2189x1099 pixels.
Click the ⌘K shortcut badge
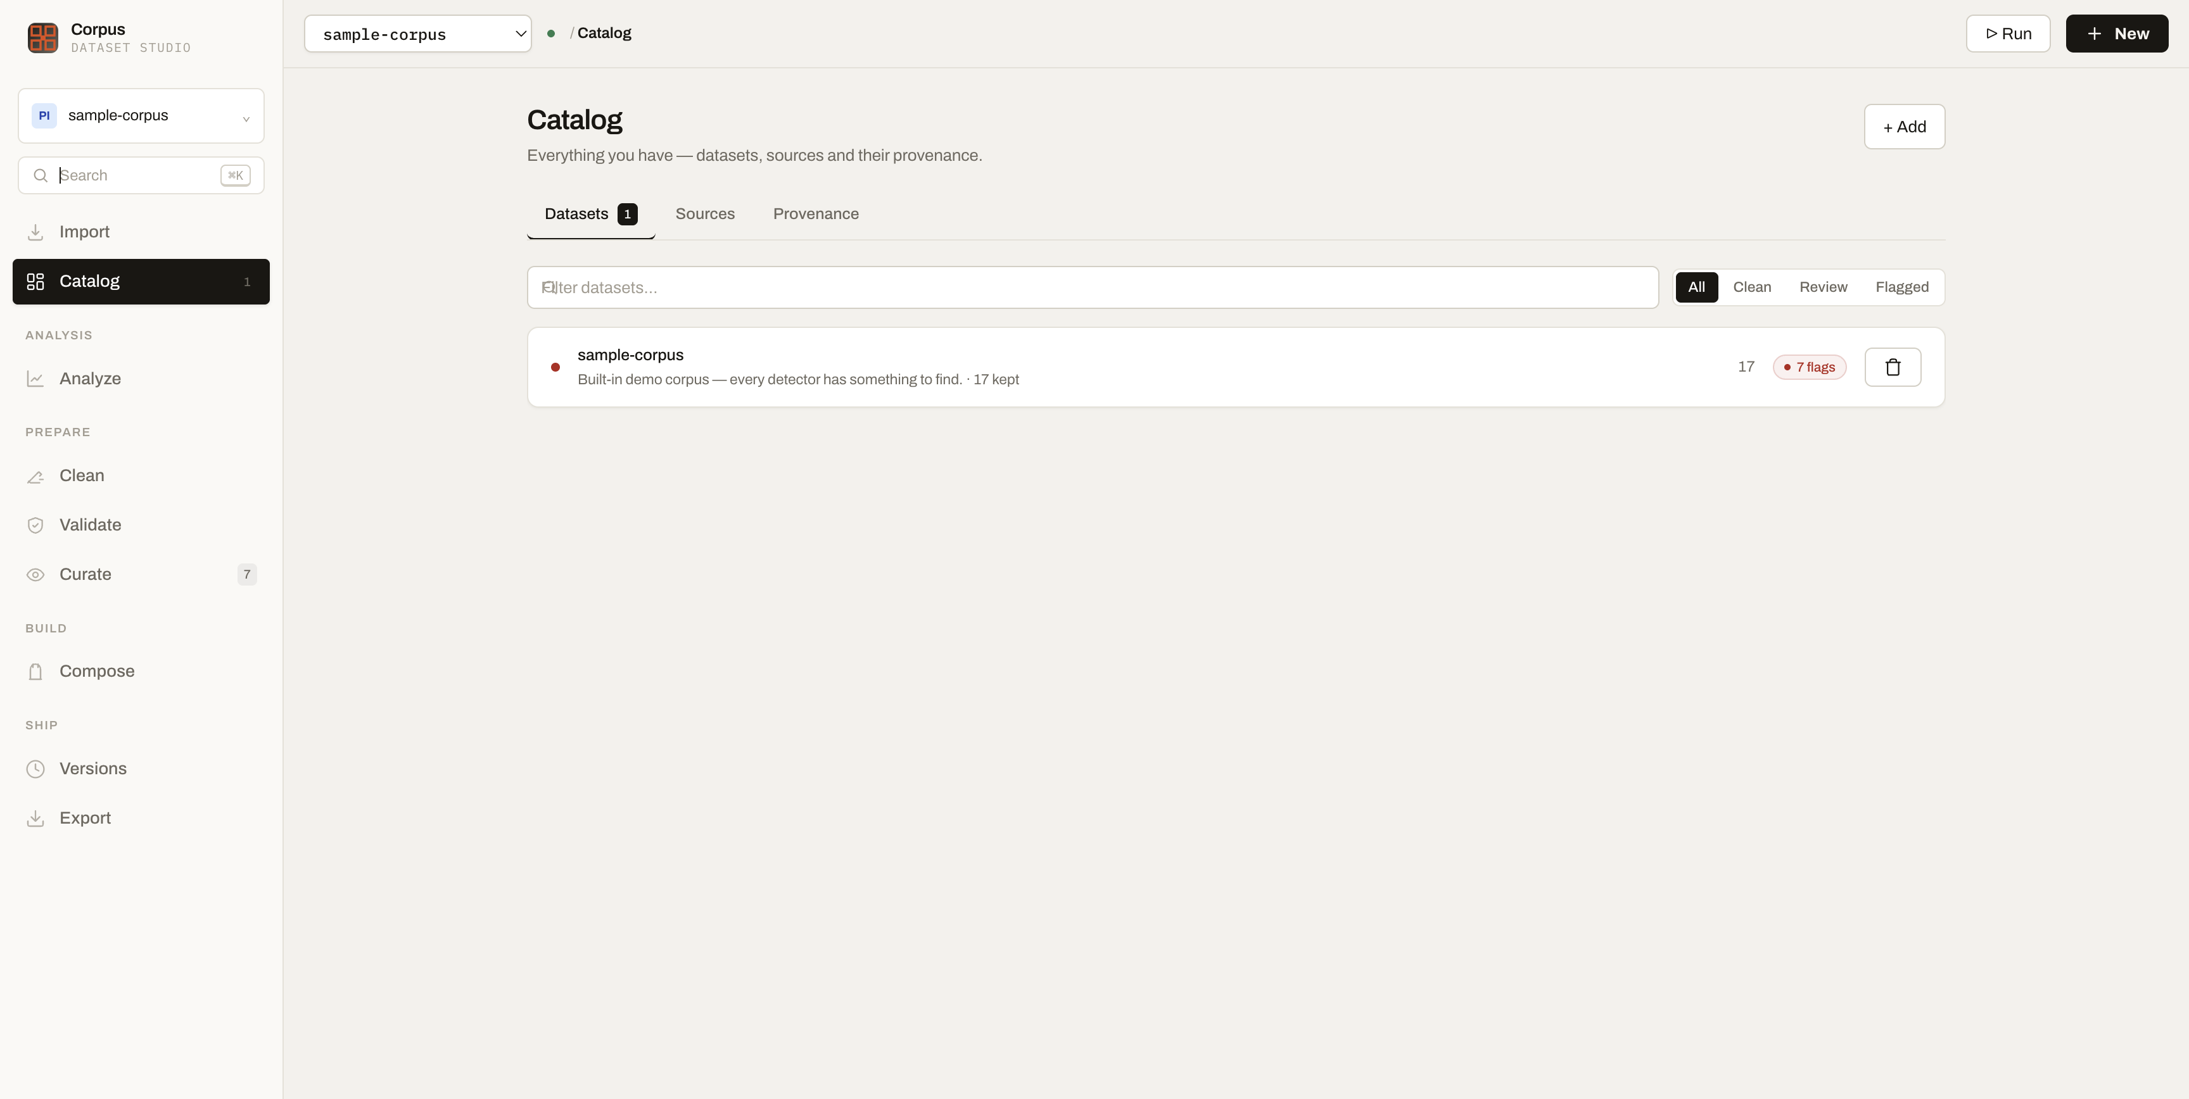(x=236, y=176)
